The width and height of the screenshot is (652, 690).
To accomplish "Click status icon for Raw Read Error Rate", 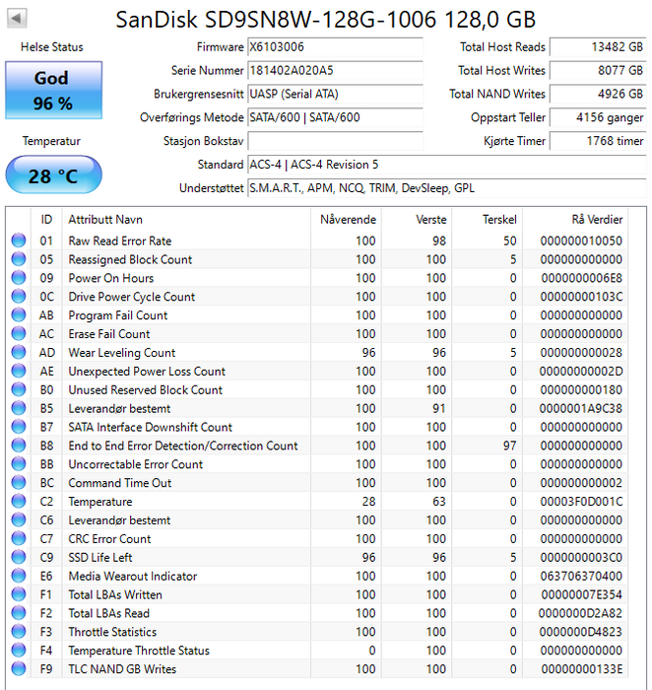I will pos(18,241).
